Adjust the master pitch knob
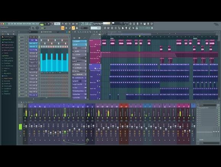Viewport: 221px width, 167px height. pos(37,28)
